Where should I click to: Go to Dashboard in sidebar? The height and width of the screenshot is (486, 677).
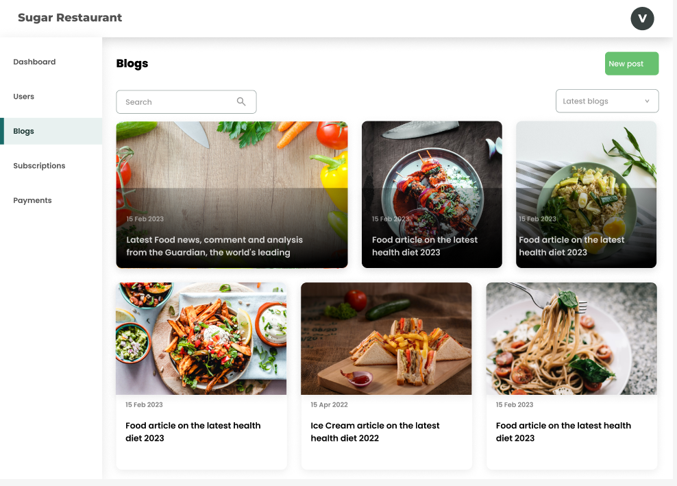pyautogui.click(x=34, y=62)
